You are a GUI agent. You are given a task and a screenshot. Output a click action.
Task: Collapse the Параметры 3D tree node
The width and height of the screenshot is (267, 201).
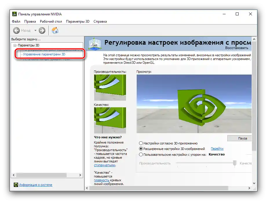click(15, 45)
